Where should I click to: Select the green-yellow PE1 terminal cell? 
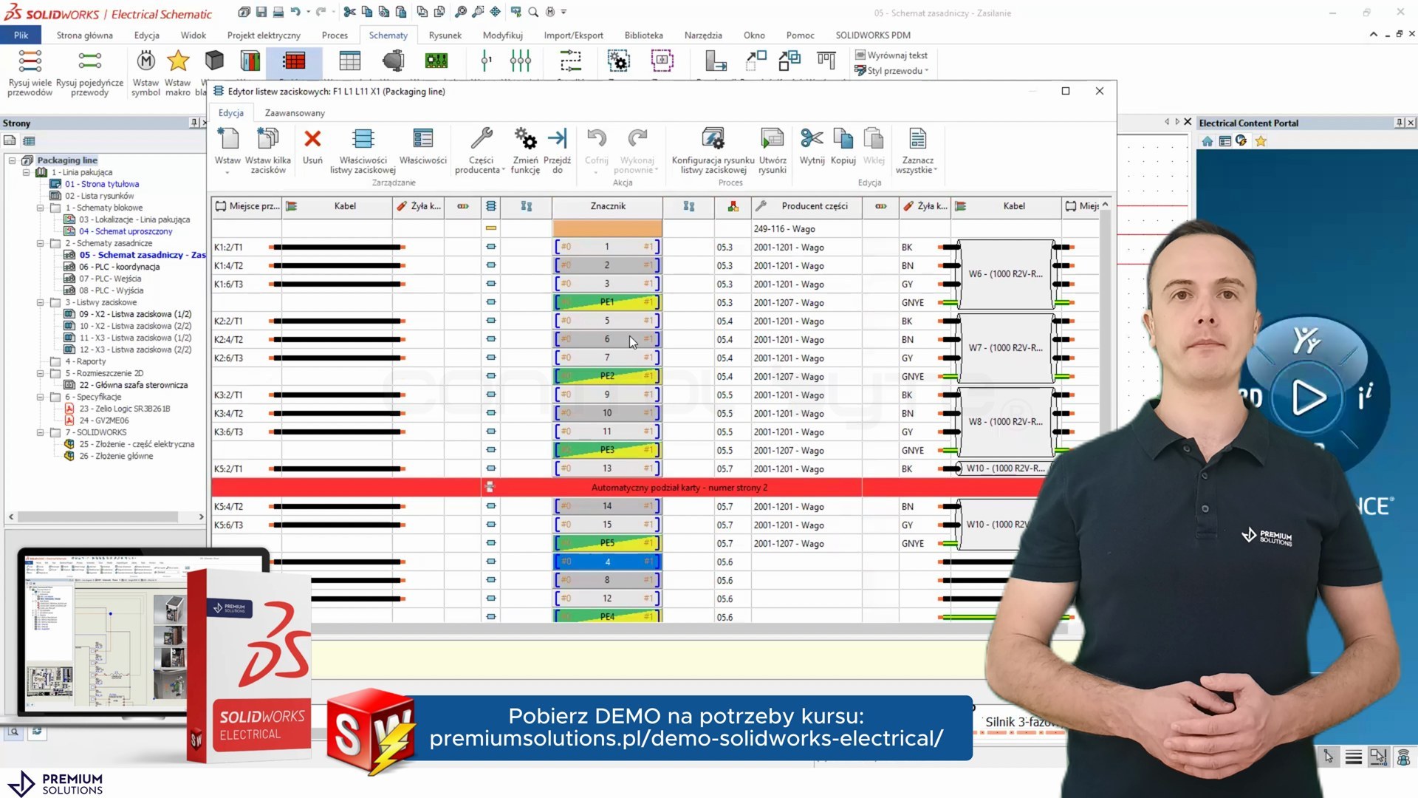(607, 302)
